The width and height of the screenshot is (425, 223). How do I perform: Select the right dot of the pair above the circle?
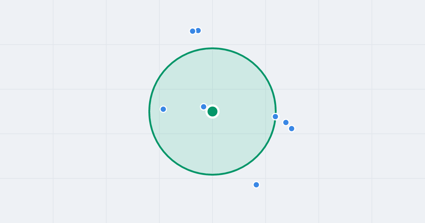tap(198, 30)
